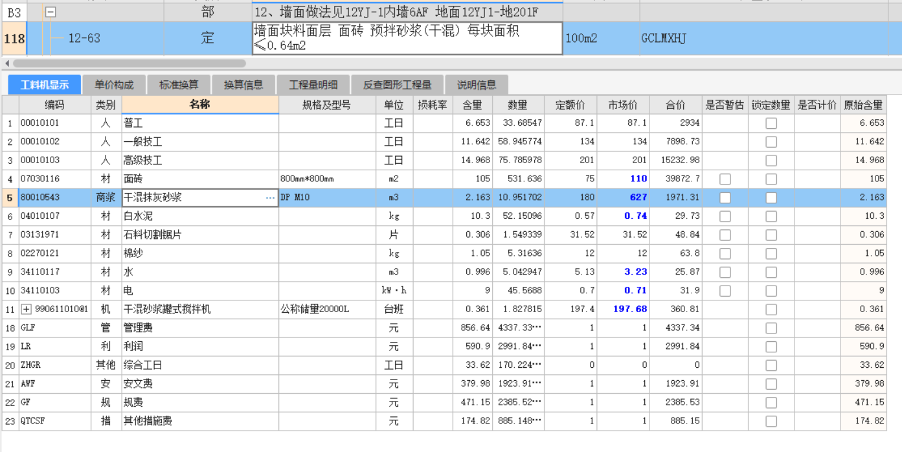Click market price 0.71 for 电

pyautogui.click(x=622, y=291)
